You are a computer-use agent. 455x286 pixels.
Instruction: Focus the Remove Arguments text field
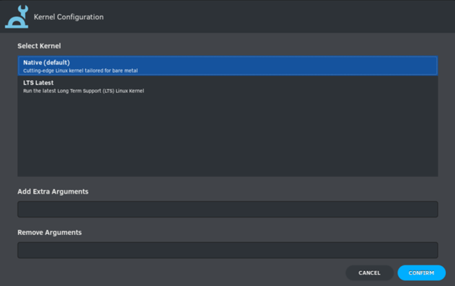(x=228, y=250)
